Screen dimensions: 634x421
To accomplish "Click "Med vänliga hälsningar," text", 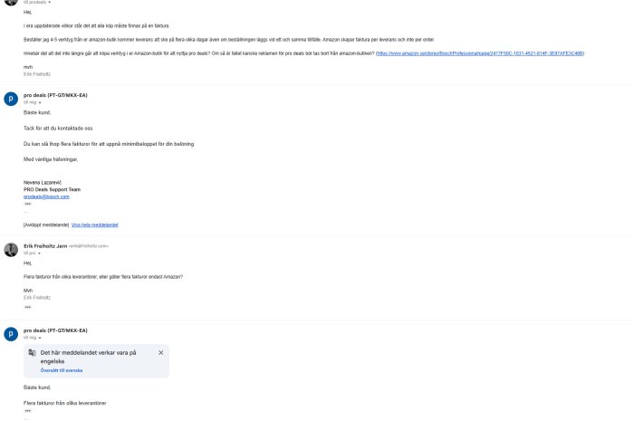I will pyautogui.click(x=51, y=159).
